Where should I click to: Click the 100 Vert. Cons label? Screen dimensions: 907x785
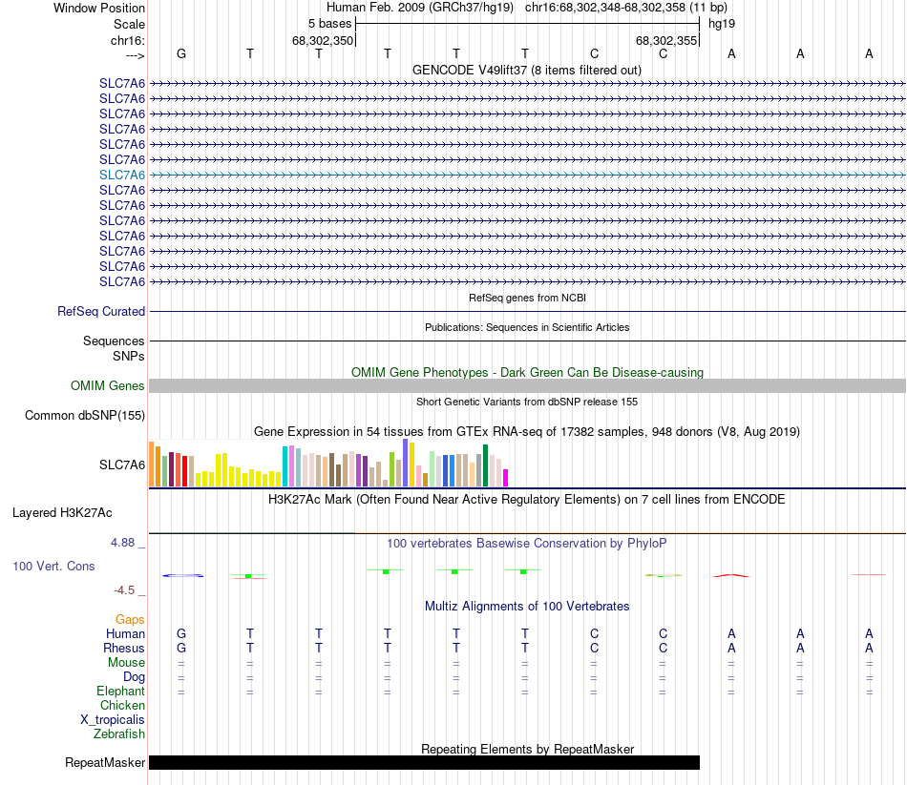point(53,567)
